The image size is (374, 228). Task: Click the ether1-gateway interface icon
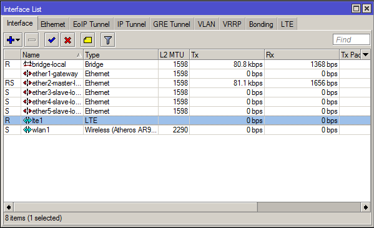click(x=27, y=74)
